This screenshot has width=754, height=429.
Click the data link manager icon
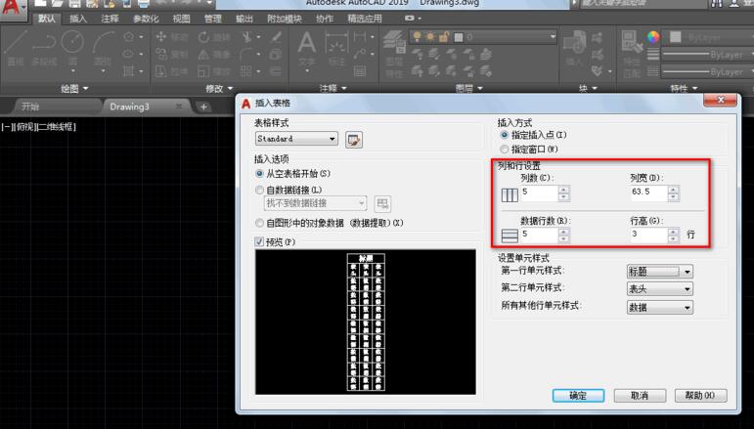(x=382, y=203)
